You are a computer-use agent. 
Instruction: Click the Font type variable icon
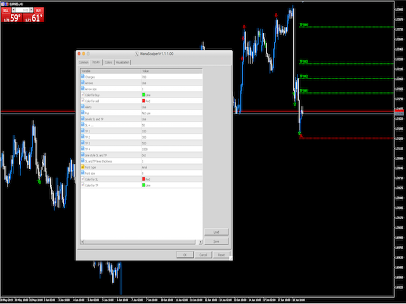[x=83, y=167]
